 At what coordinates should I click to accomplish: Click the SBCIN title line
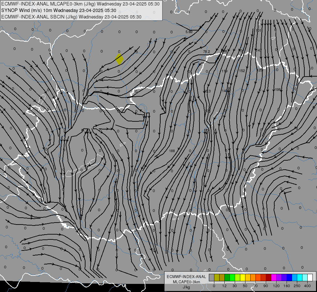(71, 17)
